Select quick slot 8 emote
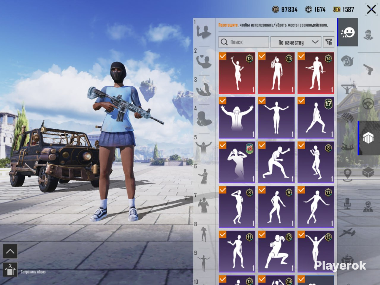This screenshot has height=285, width=380. pos(204,234)
